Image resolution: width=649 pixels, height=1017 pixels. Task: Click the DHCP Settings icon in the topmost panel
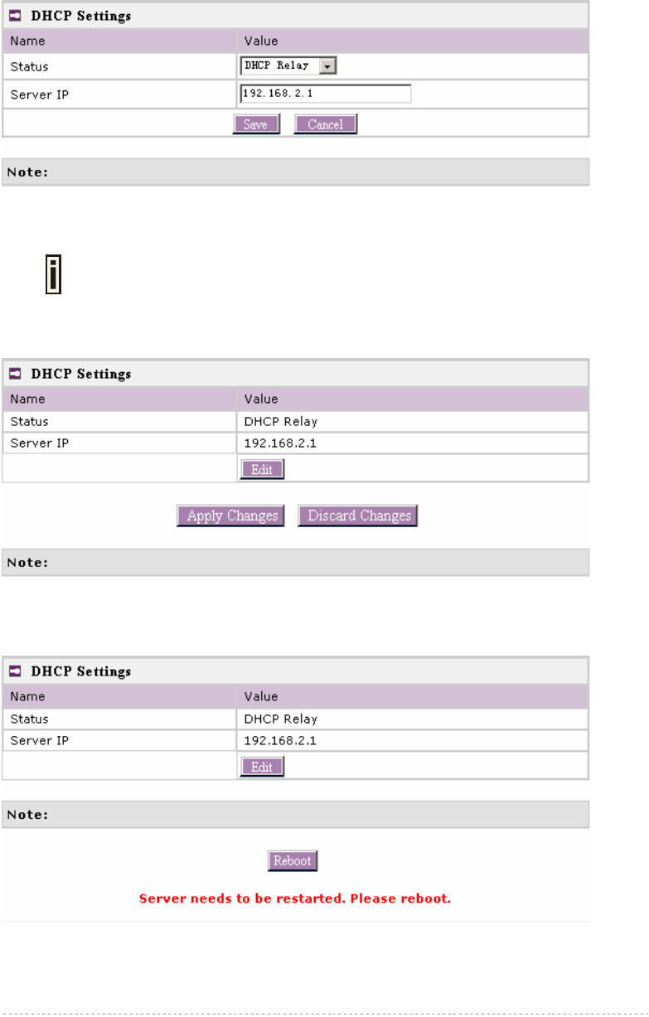click(16, 15)
